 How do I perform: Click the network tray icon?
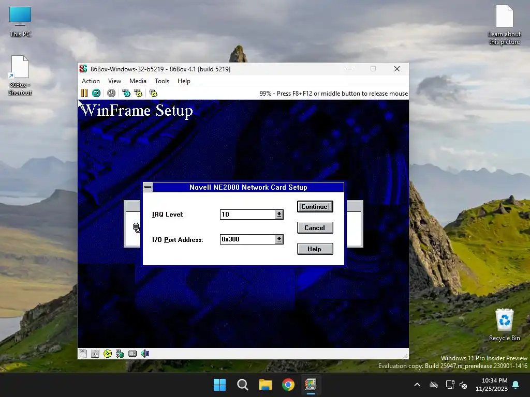coord(450,385)
